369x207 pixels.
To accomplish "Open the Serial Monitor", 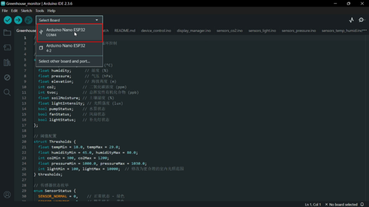I will click(x=361, y=20).
